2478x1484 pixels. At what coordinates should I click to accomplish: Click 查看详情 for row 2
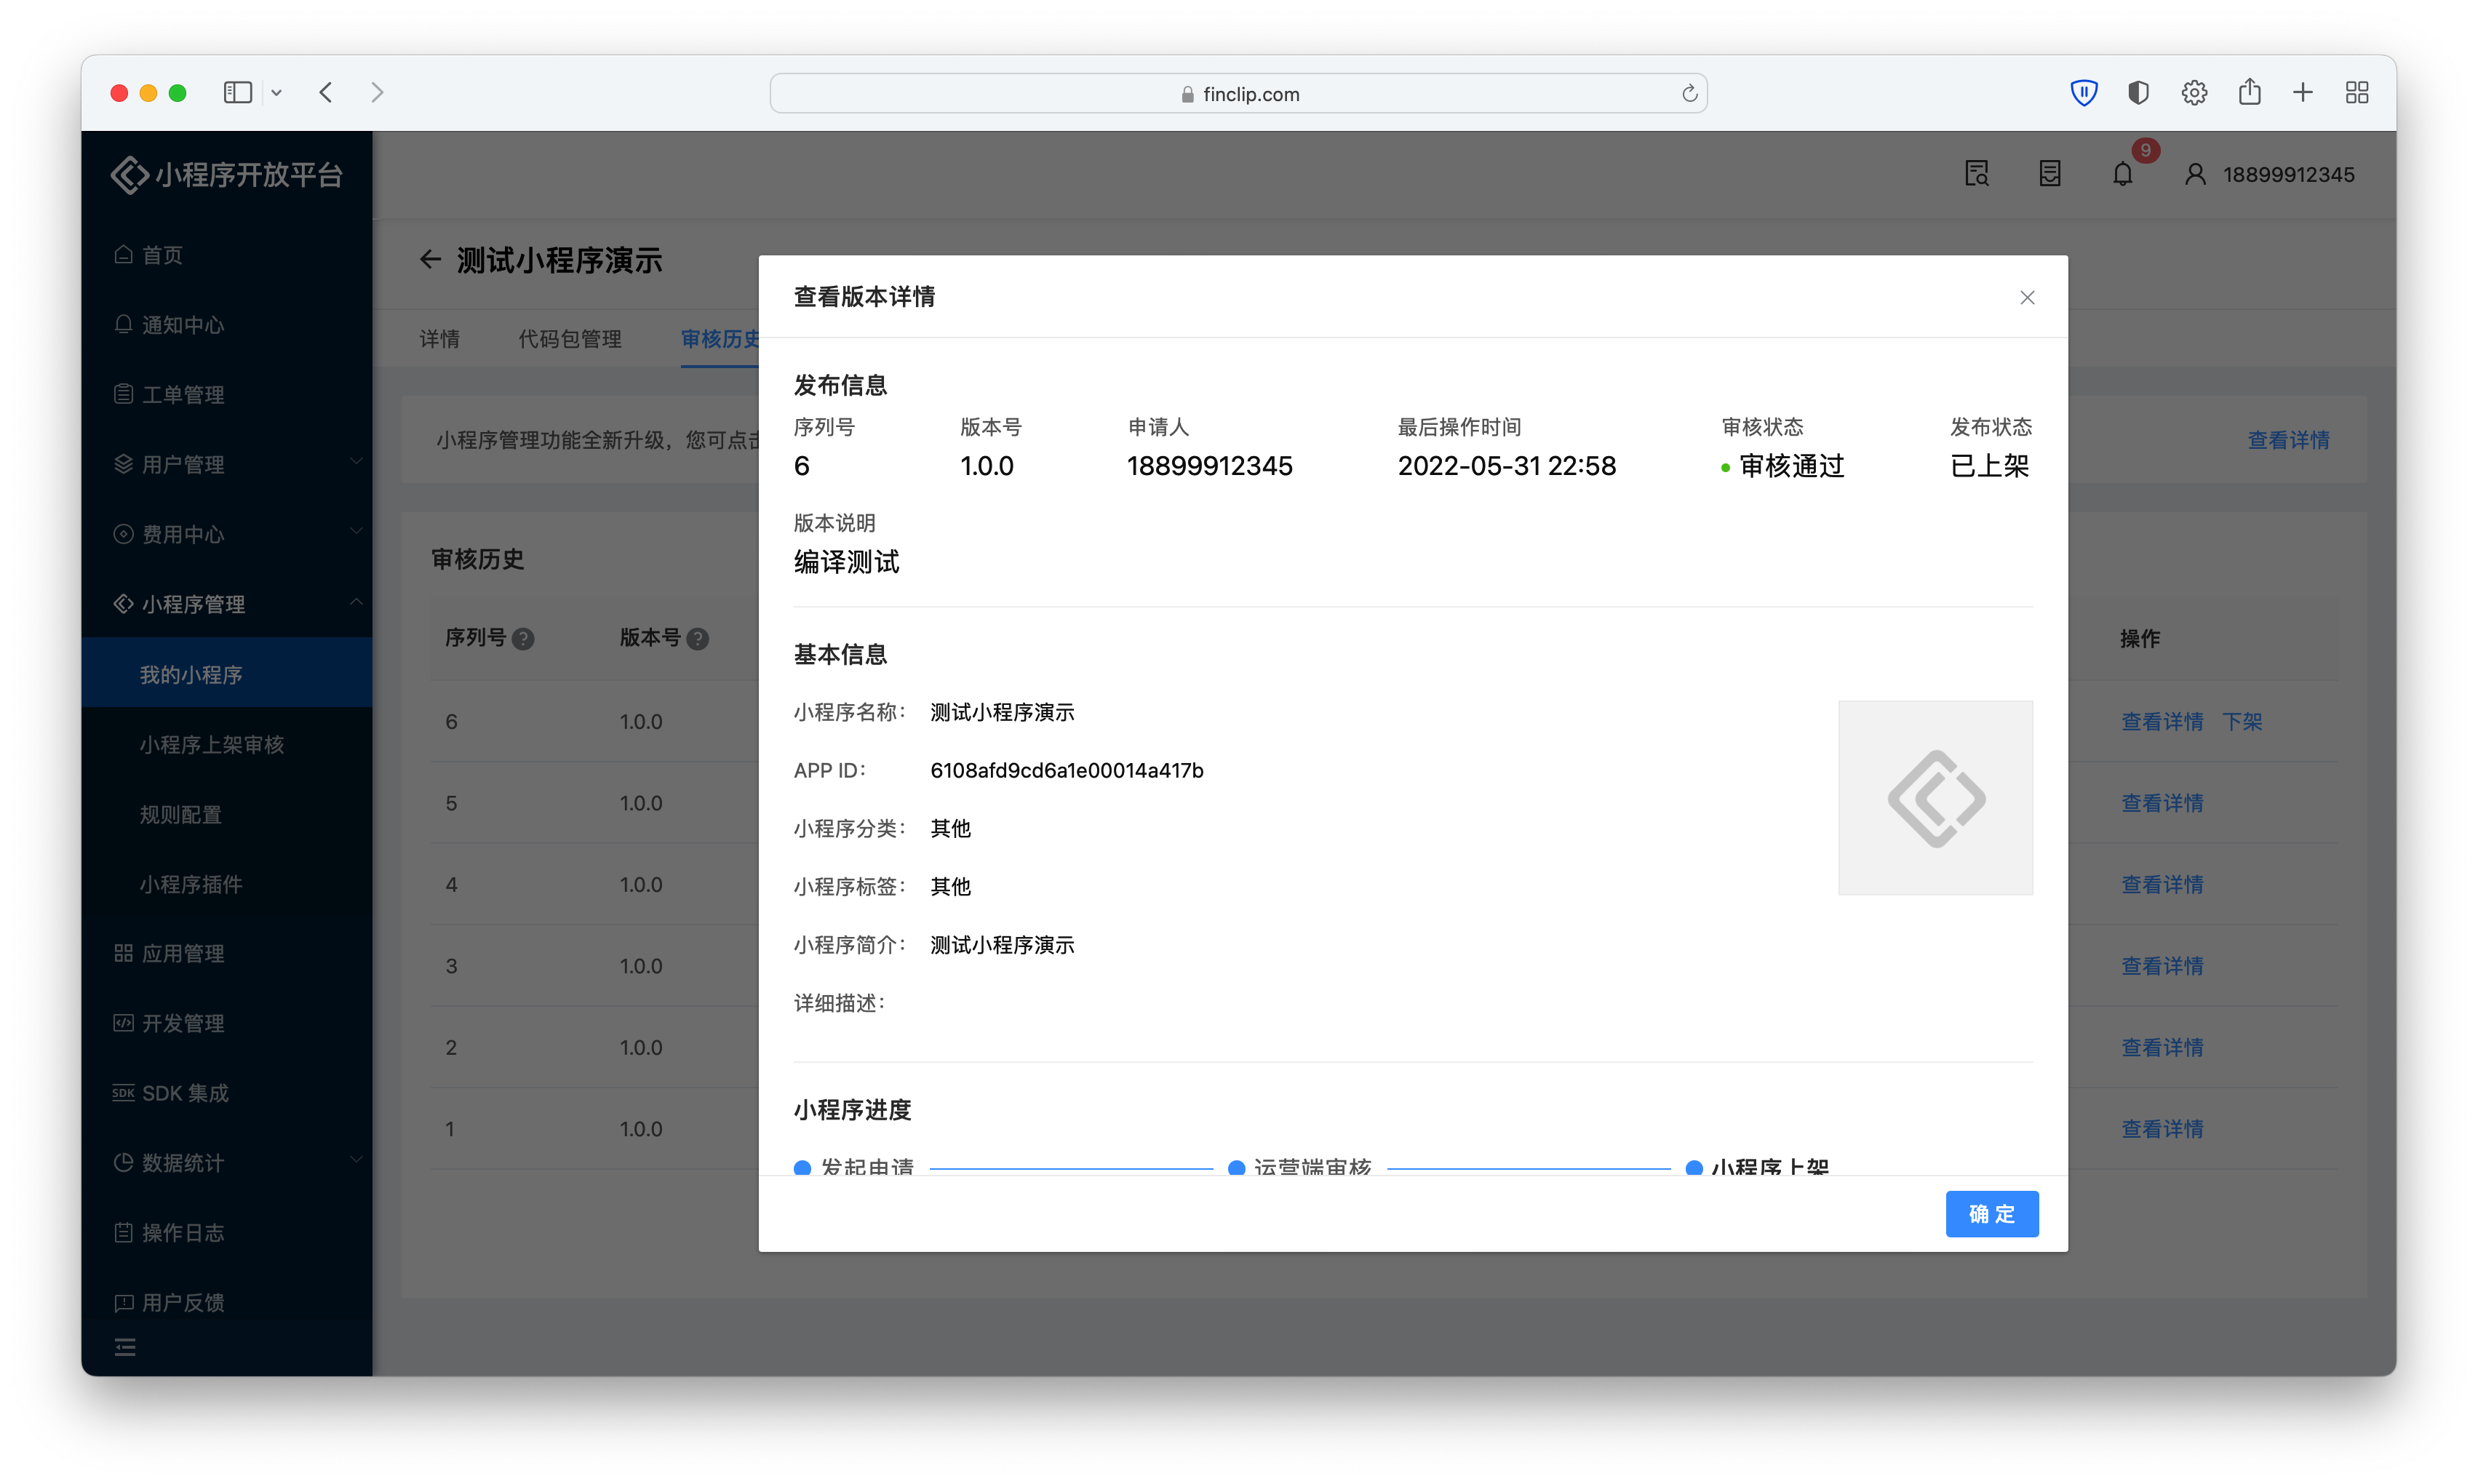click(2162, 1047)
